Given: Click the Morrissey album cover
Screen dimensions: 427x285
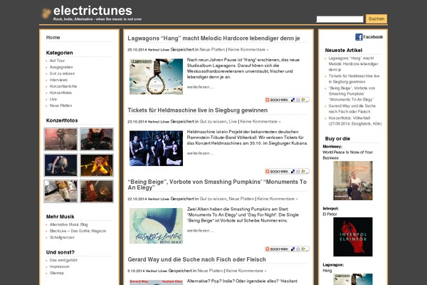Looking at the screenshot, I should tap(353, 180).
